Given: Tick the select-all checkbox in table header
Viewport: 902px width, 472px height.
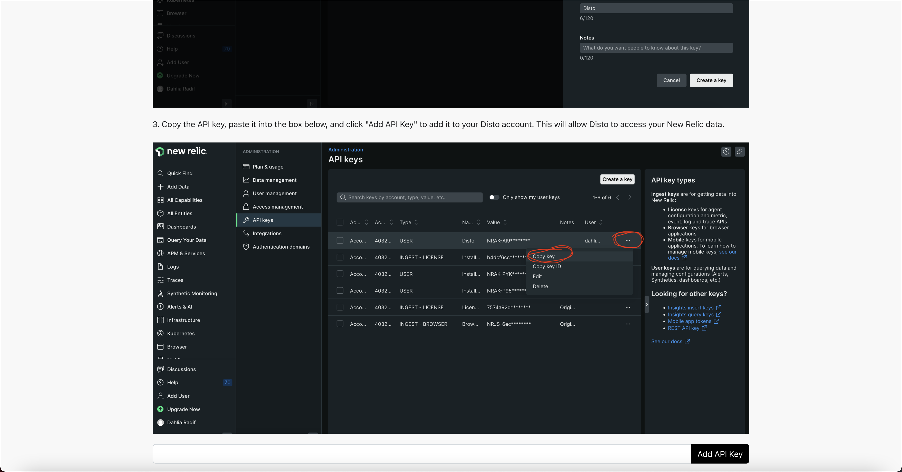Looking at the screenshot, I should (x=340, y=222).
